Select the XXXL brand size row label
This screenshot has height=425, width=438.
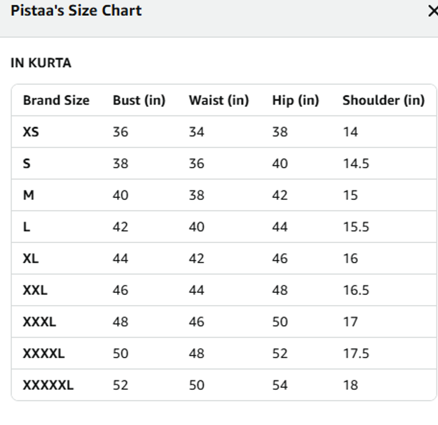(x=39, y=322)
